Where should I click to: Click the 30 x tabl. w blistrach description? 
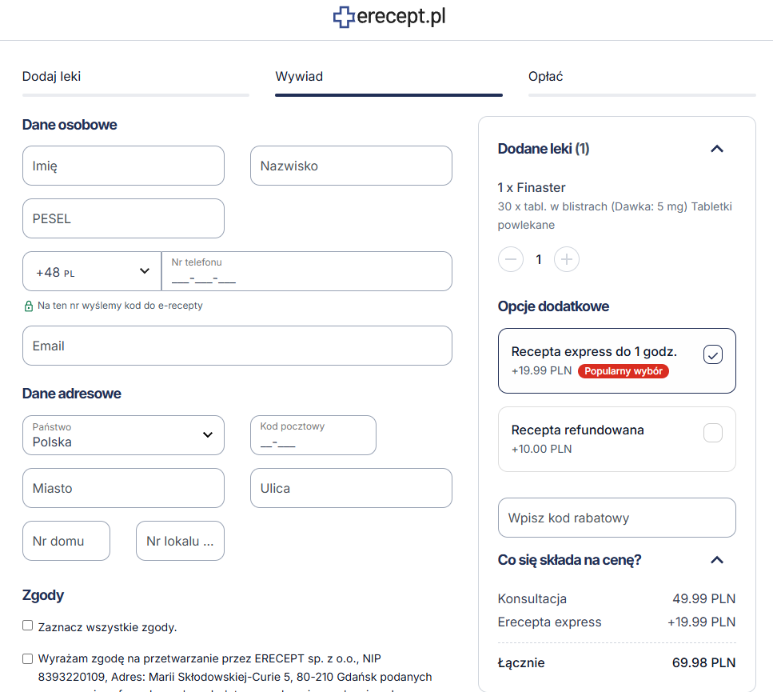(615, 215)
